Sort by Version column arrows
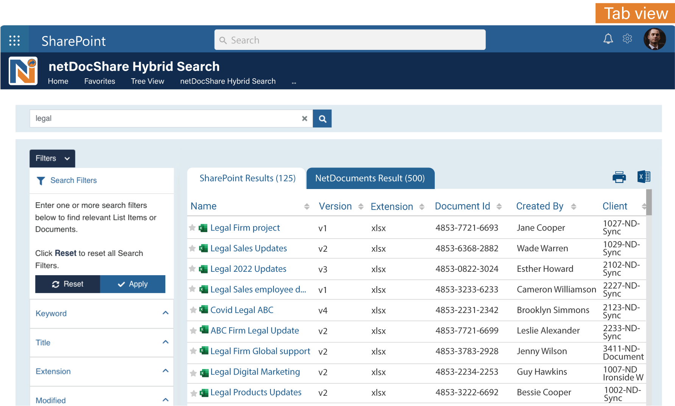This screenshot has width=675, height=406. point(361,206)
